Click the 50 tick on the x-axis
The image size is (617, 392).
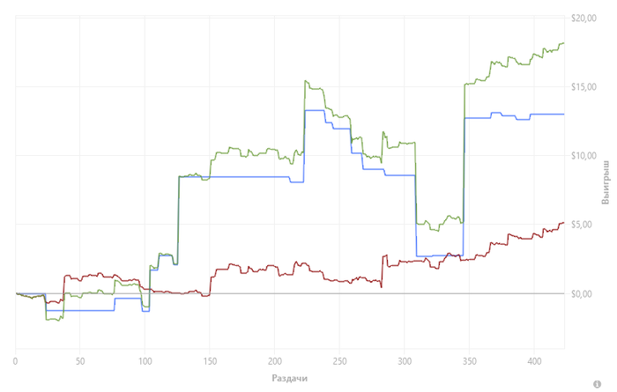pyautogui.click(x=80, y=361)
